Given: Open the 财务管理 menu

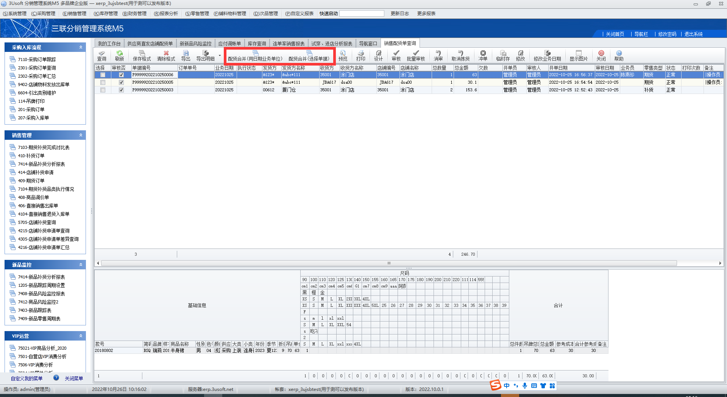Looking at the screenshot, I should (134, 14).
